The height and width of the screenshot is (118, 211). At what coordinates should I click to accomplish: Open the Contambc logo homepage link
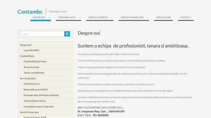tap(30, 12)
